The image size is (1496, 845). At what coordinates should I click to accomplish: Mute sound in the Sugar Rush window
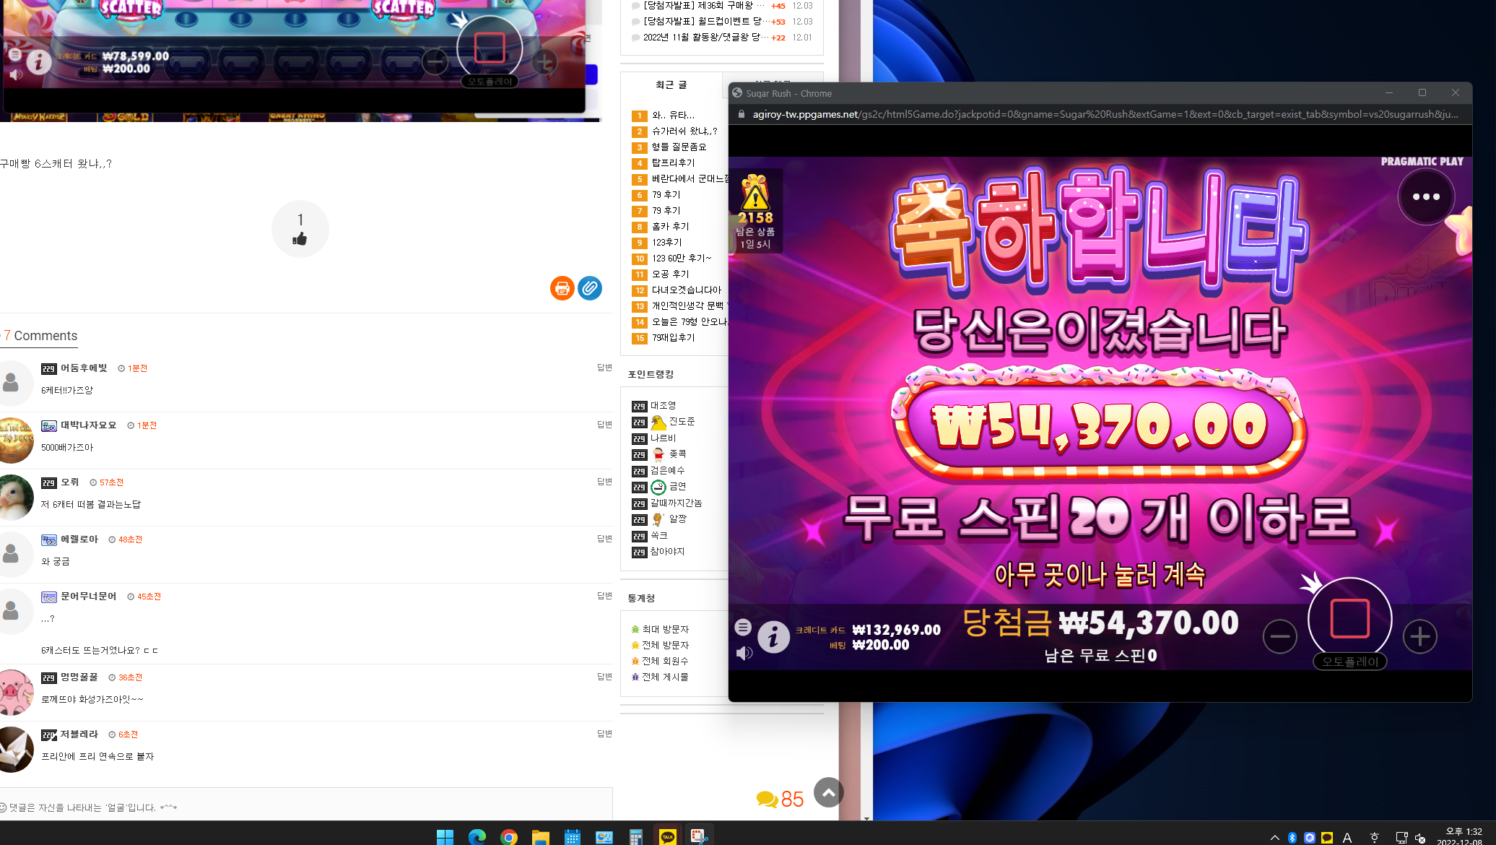tap(744, 654)
